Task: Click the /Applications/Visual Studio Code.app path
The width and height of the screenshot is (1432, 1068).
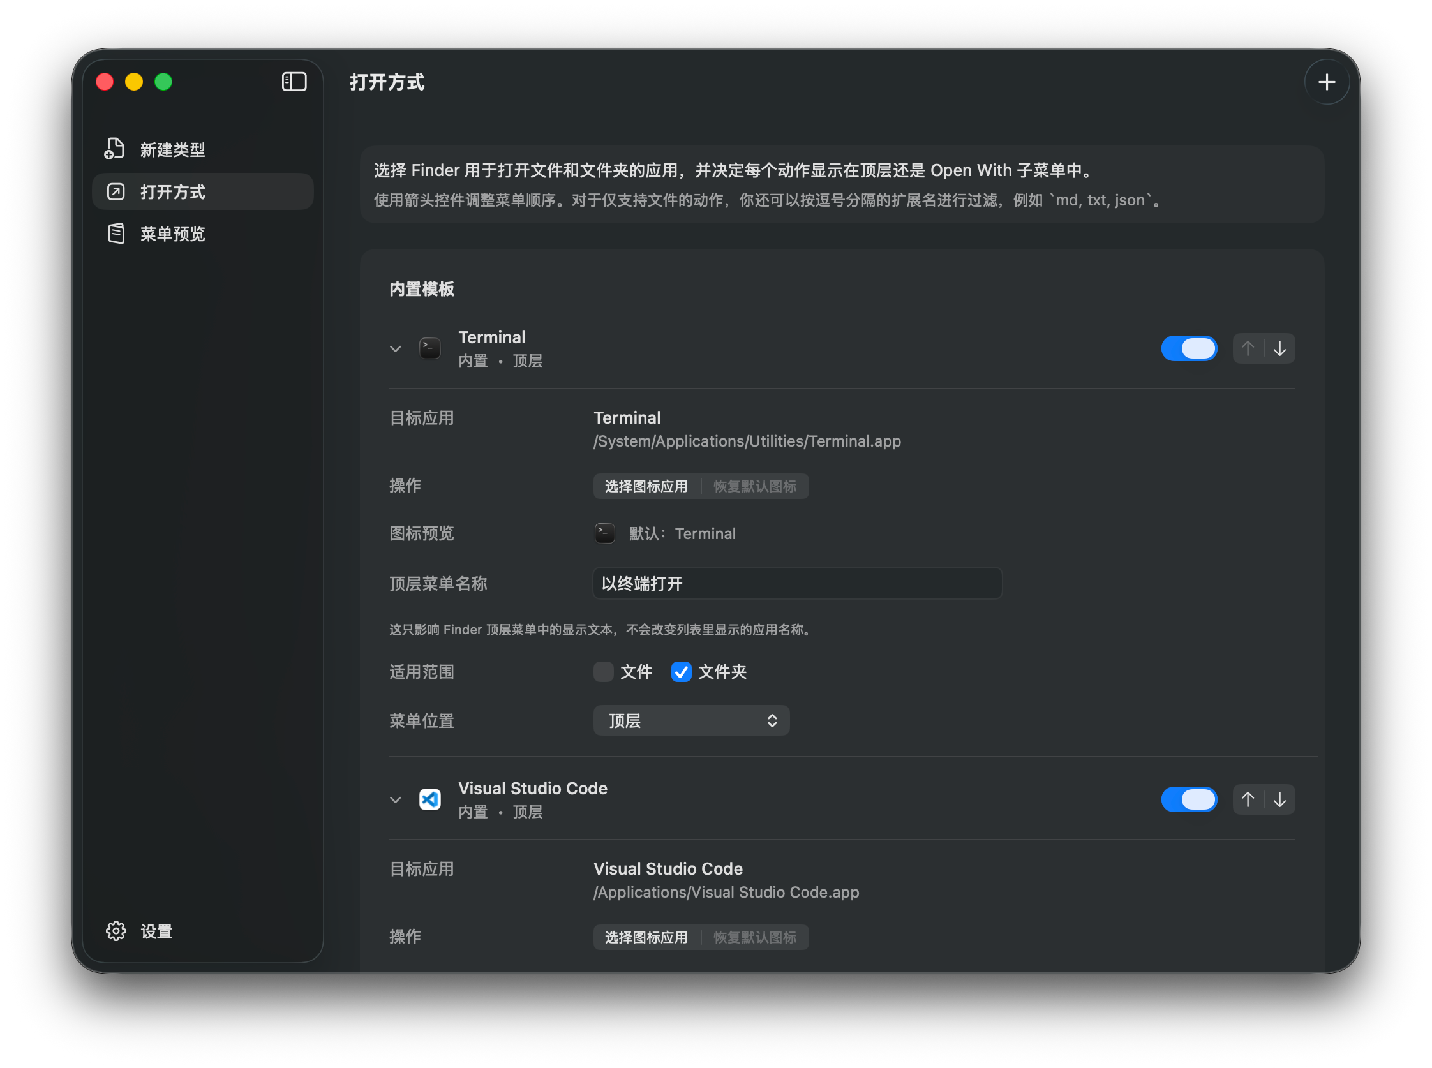Action: (x=726, y=892)
